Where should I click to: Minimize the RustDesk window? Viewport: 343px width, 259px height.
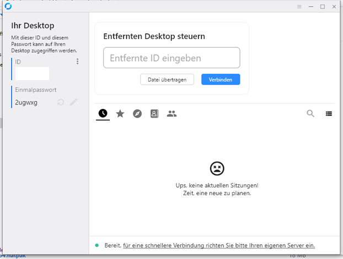[x=311, y=7]
